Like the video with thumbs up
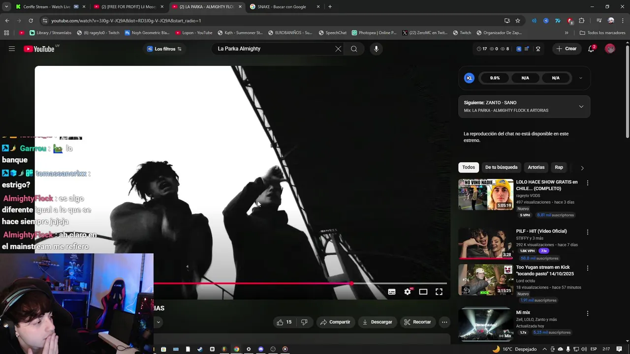The image size is (630, 354). point(284,322)
